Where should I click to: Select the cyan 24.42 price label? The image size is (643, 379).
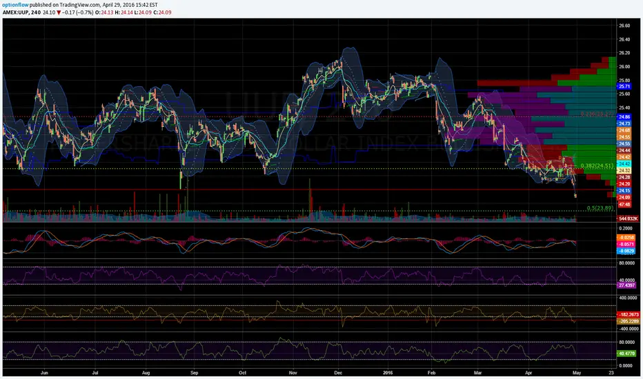[624, 163]
